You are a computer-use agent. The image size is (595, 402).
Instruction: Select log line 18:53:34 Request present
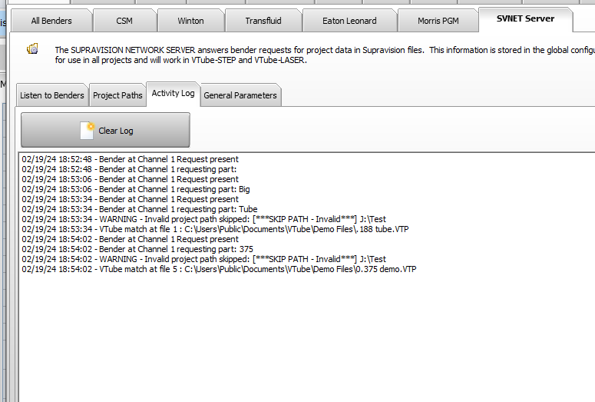pyautogui.click(x=131, y=199)
